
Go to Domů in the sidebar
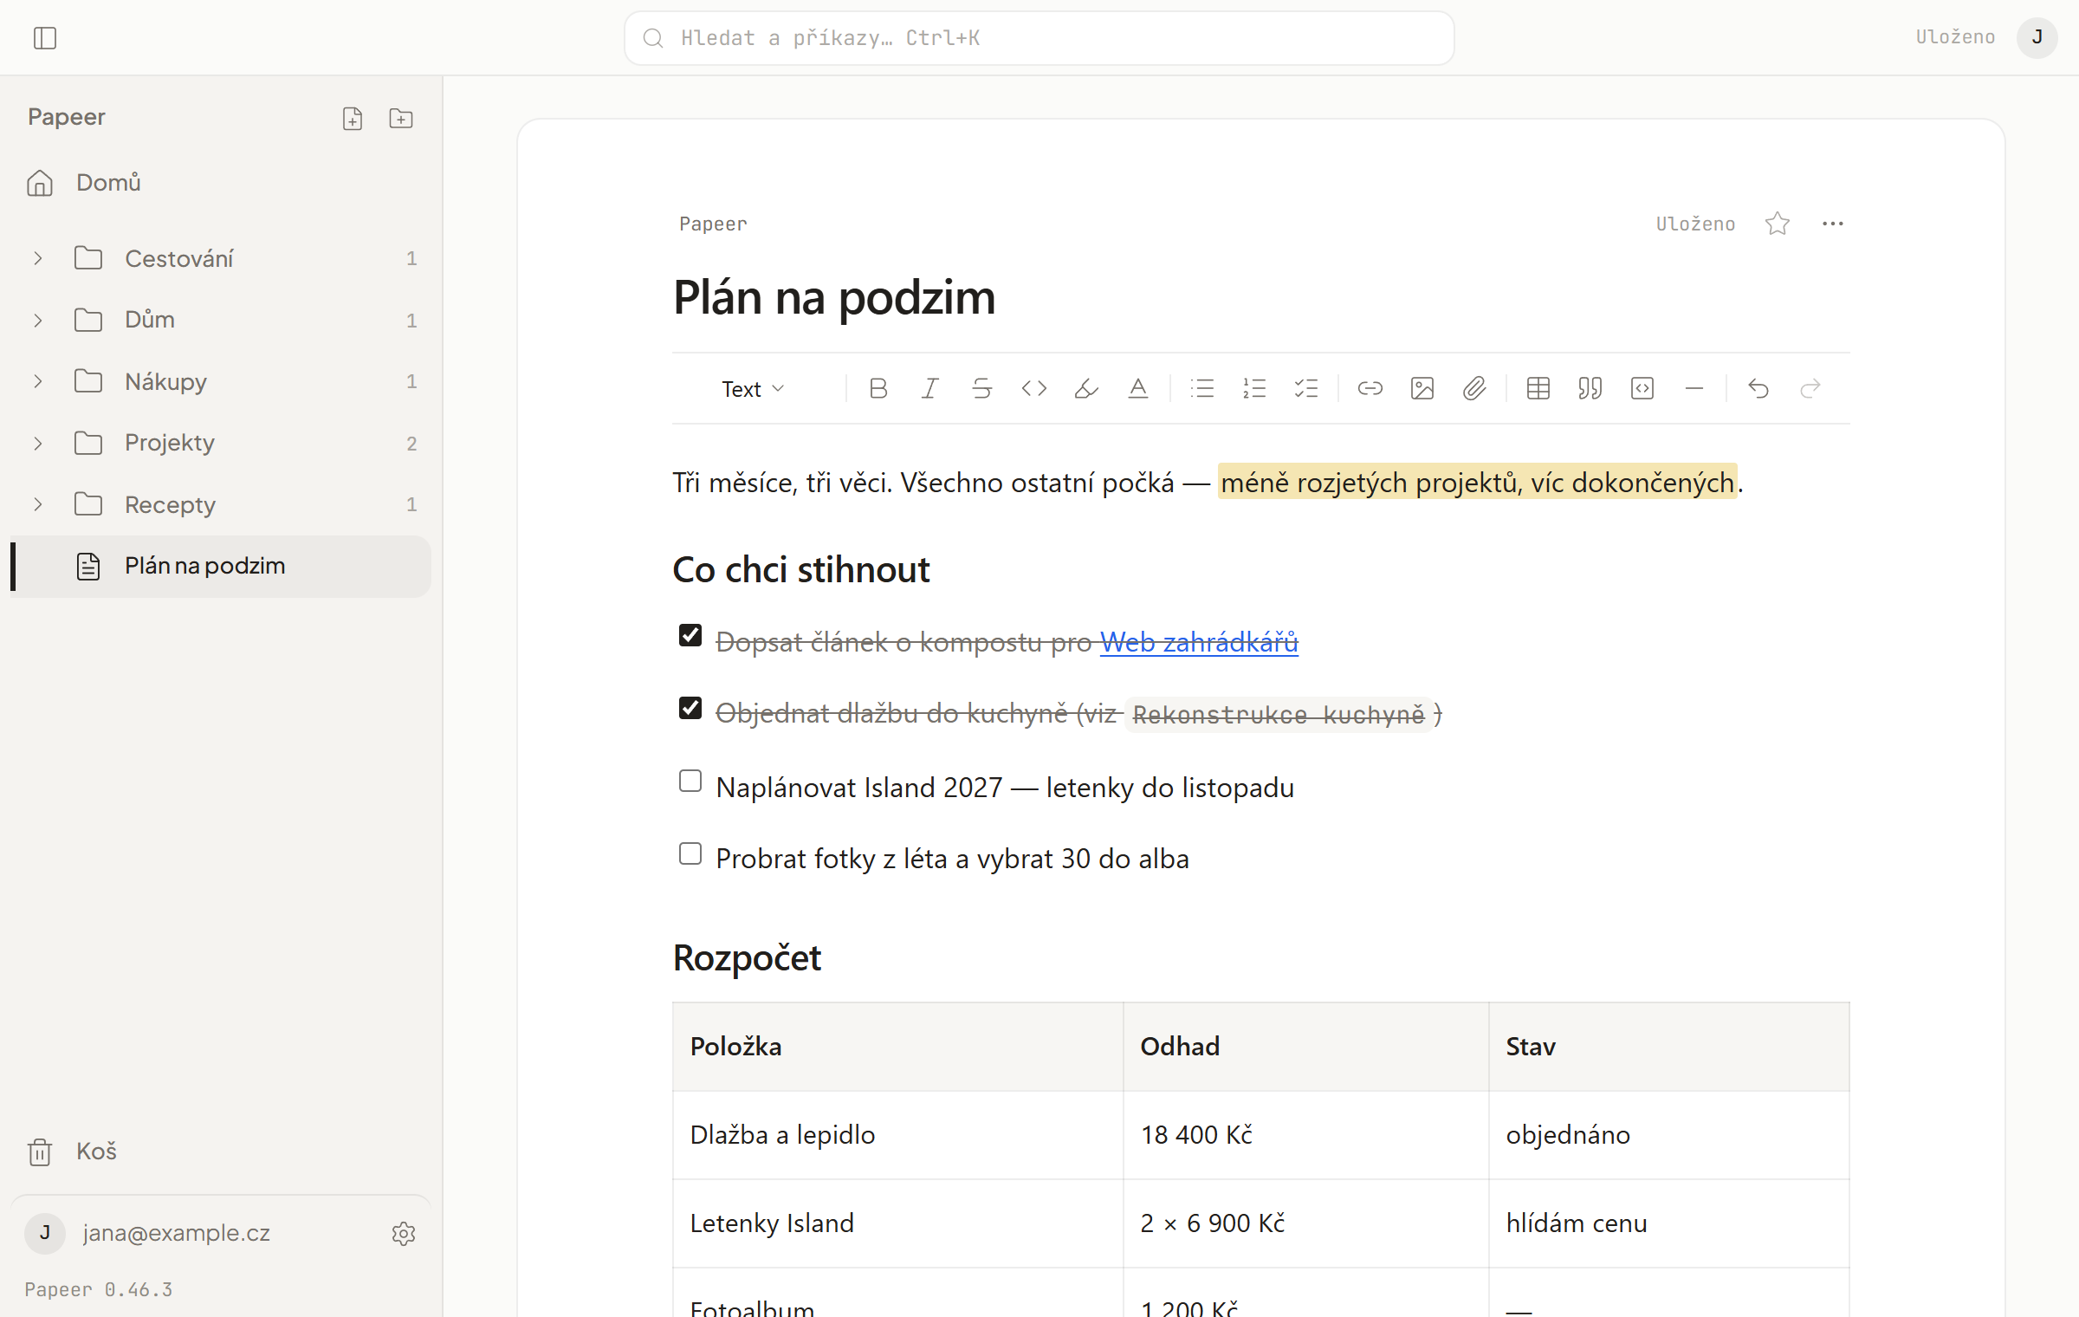click(221, 183)
